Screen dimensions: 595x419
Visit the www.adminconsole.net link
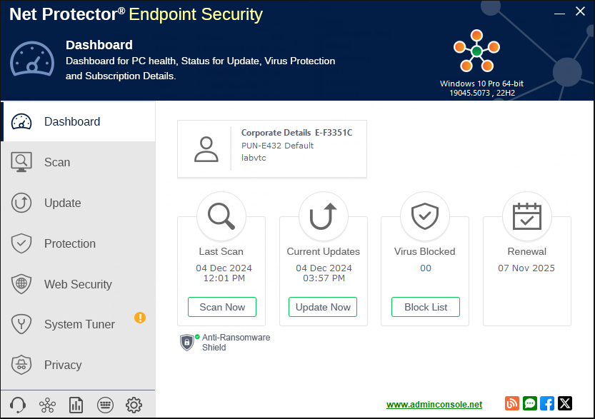pos(434,404)
